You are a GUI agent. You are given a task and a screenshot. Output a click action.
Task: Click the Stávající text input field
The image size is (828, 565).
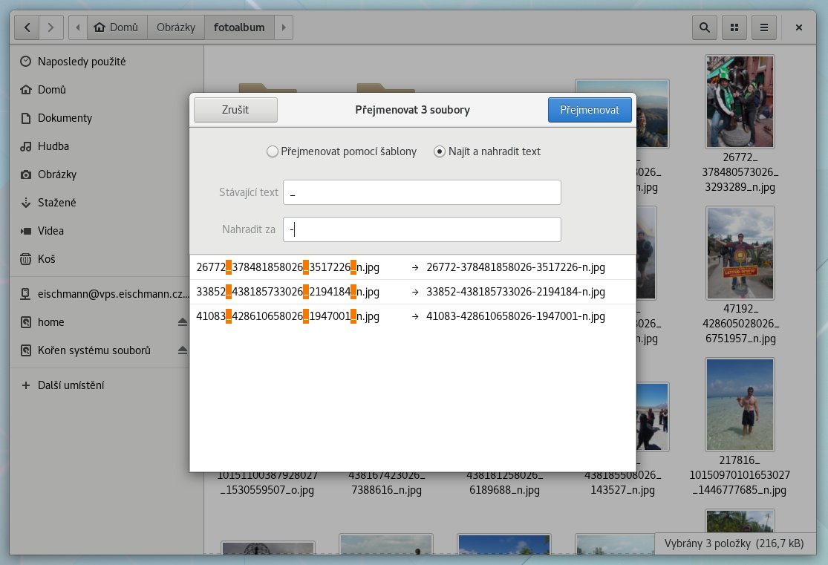click(x=422, y=192)
